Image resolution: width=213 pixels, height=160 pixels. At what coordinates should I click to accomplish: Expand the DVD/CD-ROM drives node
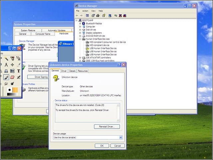pyautogui.click(x=80, y=36)
